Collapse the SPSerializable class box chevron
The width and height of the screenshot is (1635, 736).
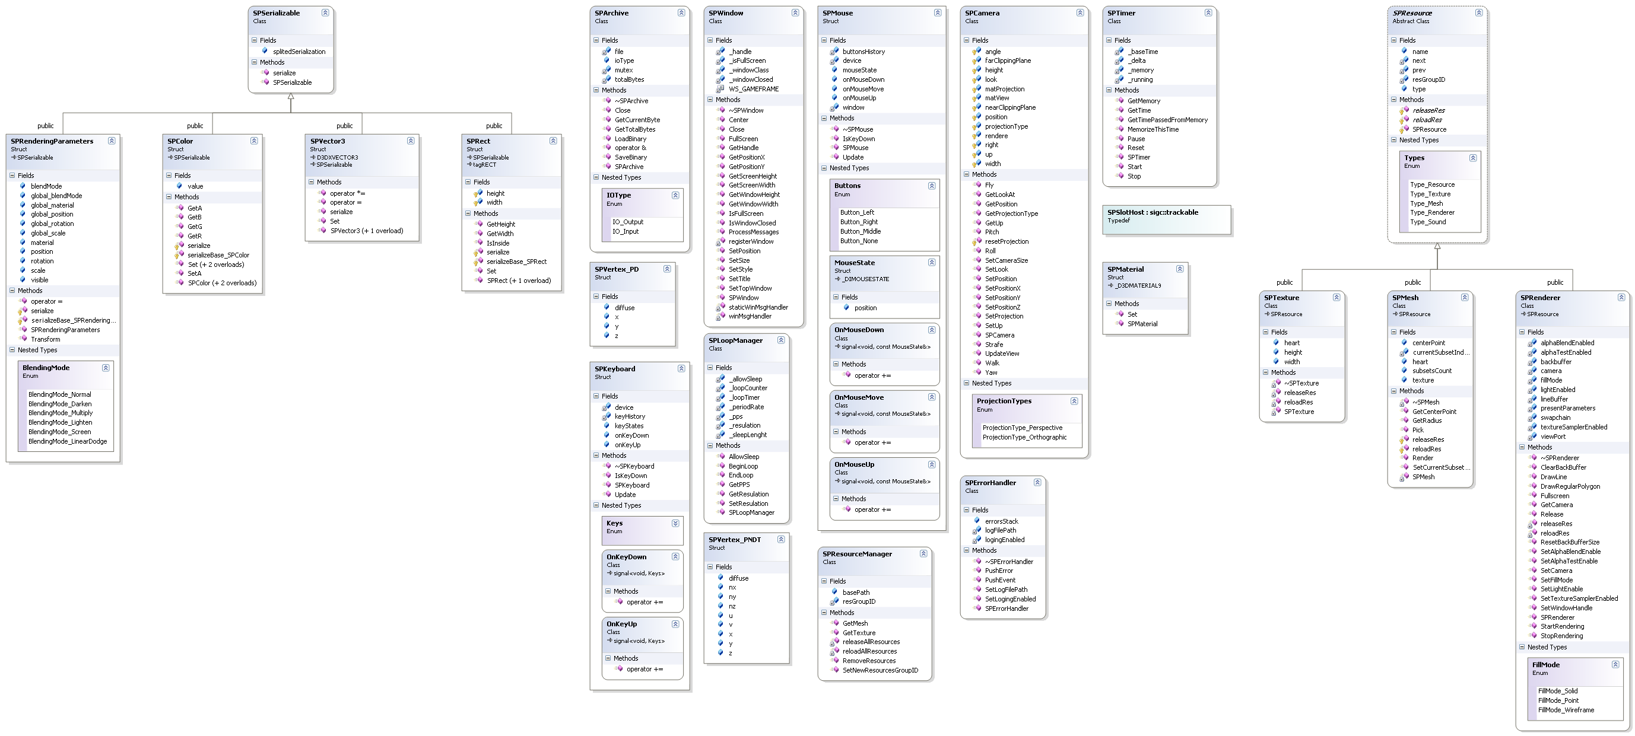325,12
